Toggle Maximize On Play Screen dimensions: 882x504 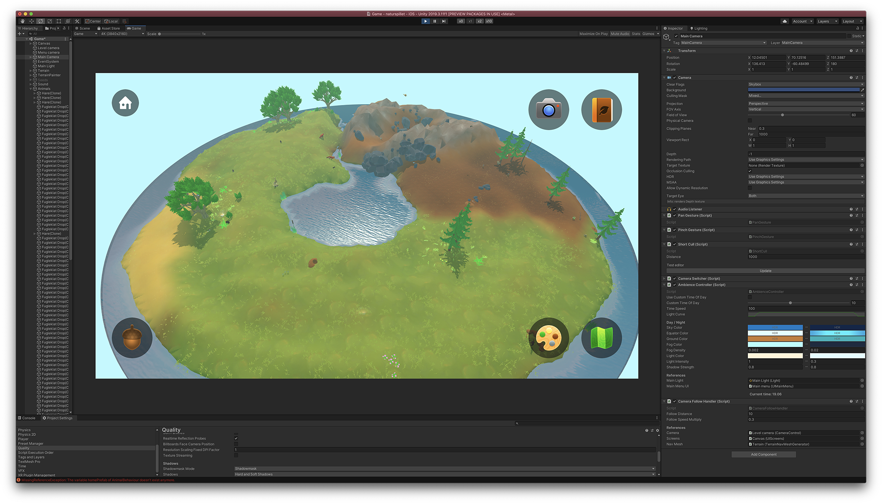coord(593,34)
